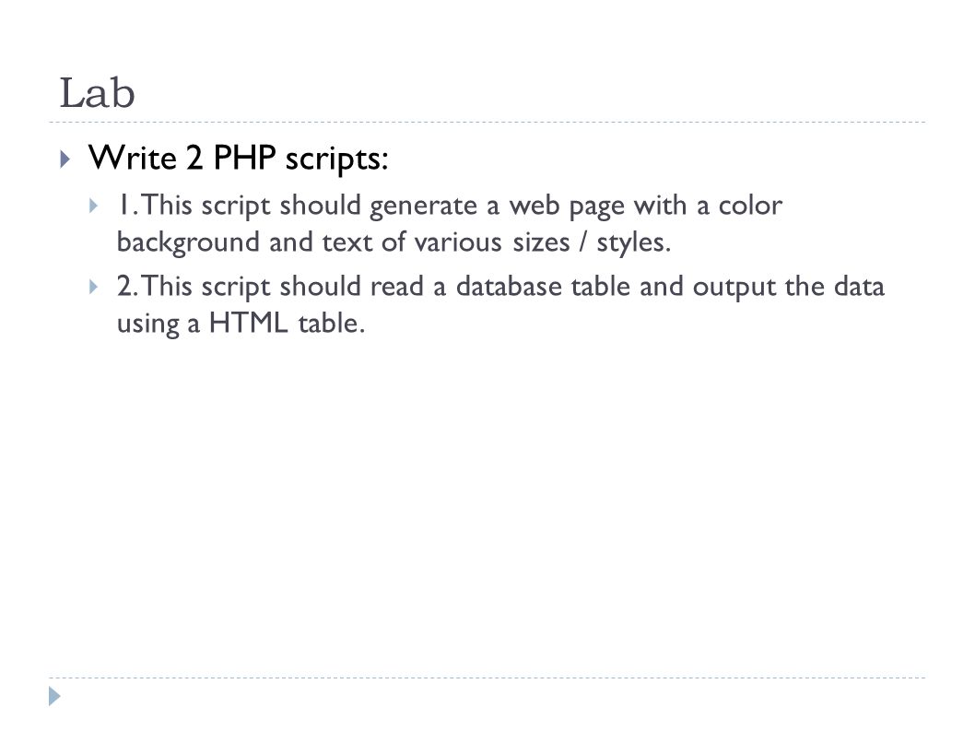Click the word "table." ending item 2

(332, 323)
